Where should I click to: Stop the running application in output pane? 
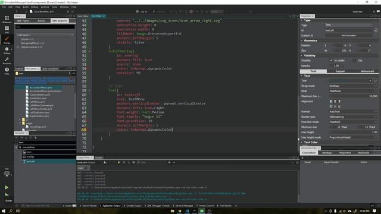pos(124,162)
